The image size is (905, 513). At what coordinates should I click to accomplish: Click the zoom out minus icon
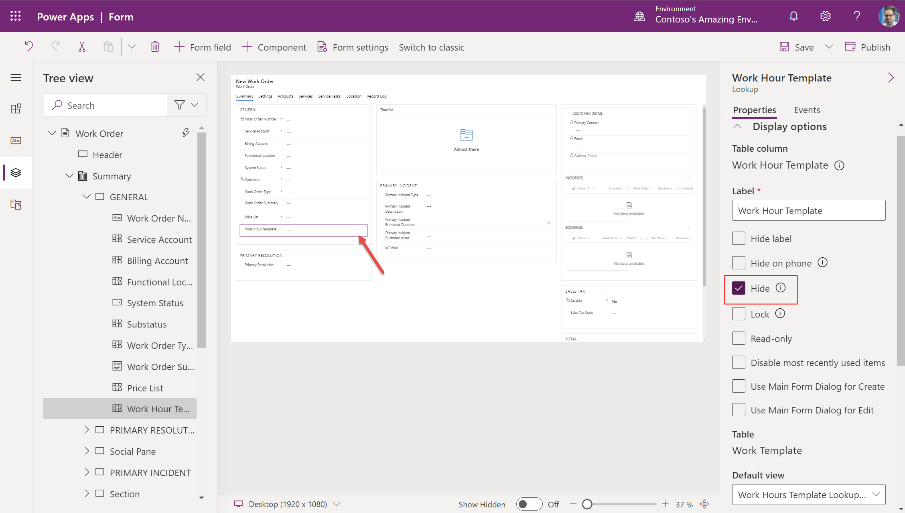point(573,504)
